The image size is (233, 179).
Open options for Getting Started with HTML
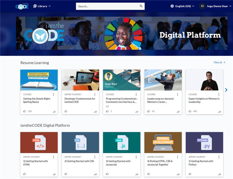(x=54, y=157)
